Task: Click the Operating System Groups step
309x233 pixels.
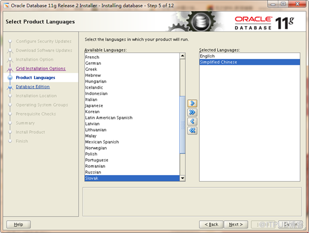Action: click(x=42, y=105)
